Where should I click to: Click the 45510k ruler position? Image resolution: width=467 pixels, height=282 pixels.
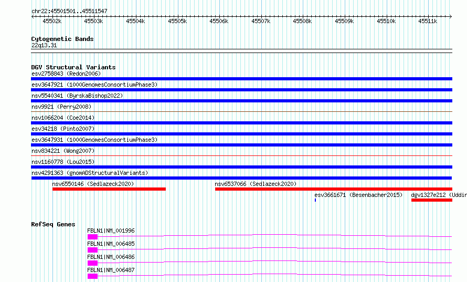(386, 21)
